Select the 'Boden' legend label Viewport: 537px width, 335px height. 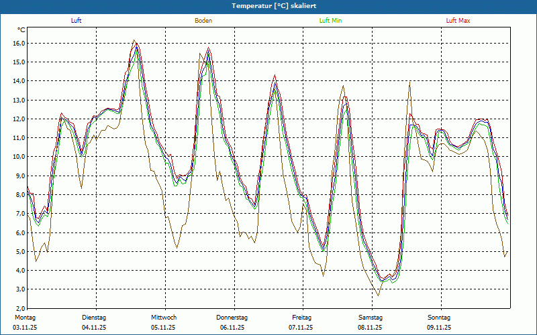203,21
